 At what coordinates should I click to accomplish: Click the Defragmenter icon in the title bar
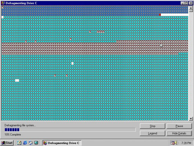pos(3,3)
